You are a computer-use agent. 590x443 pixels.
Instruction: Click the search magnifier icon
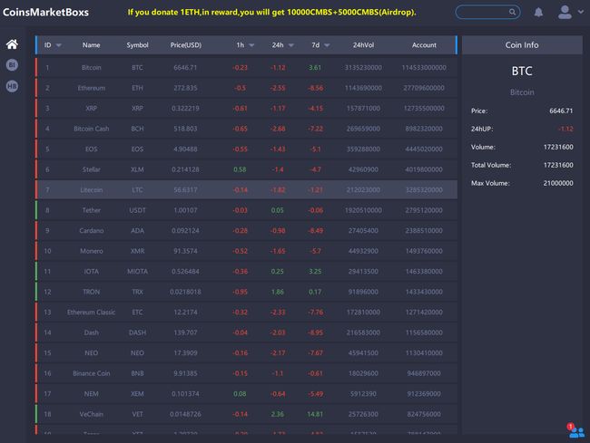click(512, 12)
